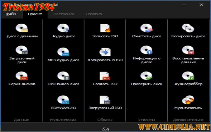Start the Мультизапись tool
Screen dimensions: 211x132
188,100
